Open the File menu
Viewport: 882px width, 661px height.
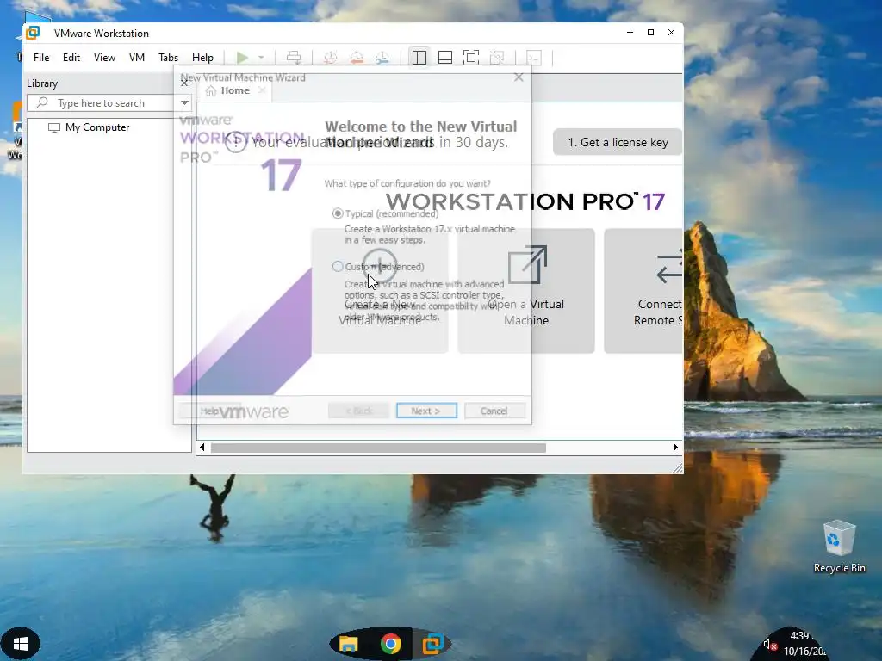coord(41,58)
